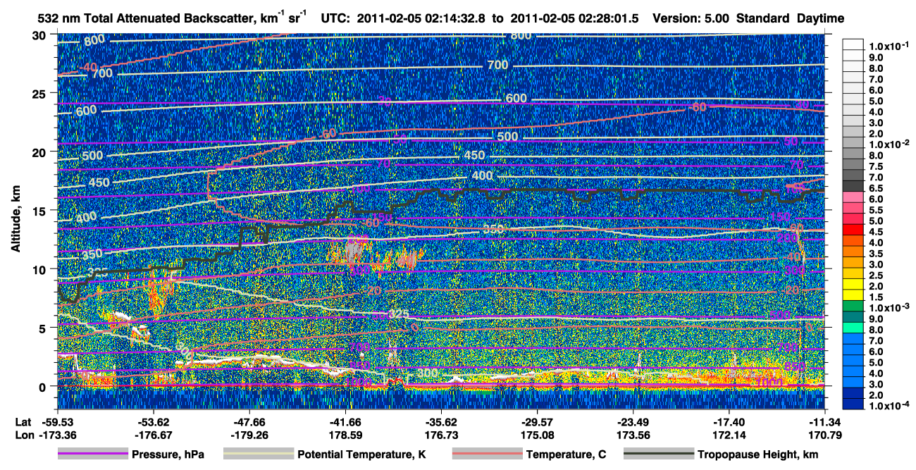The height and width of the screenshot is (470, 916).
Task: Click color bar label 7.5
Action: 876,166
